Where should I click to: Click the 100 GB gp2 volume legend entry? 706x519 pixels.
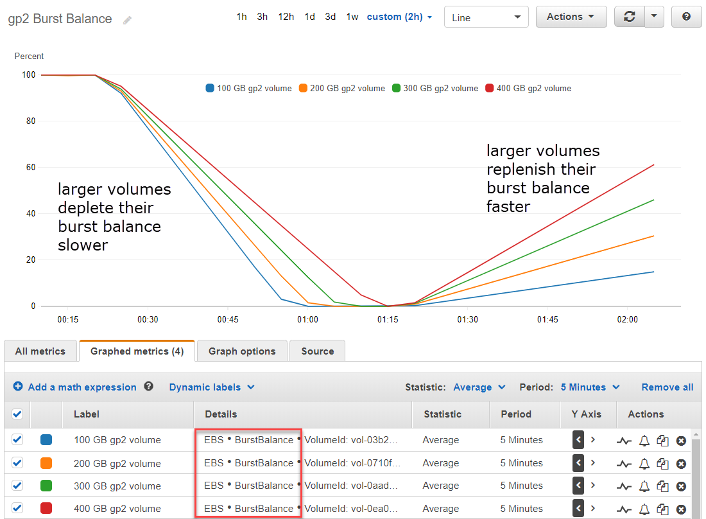(x=248, y=88)
